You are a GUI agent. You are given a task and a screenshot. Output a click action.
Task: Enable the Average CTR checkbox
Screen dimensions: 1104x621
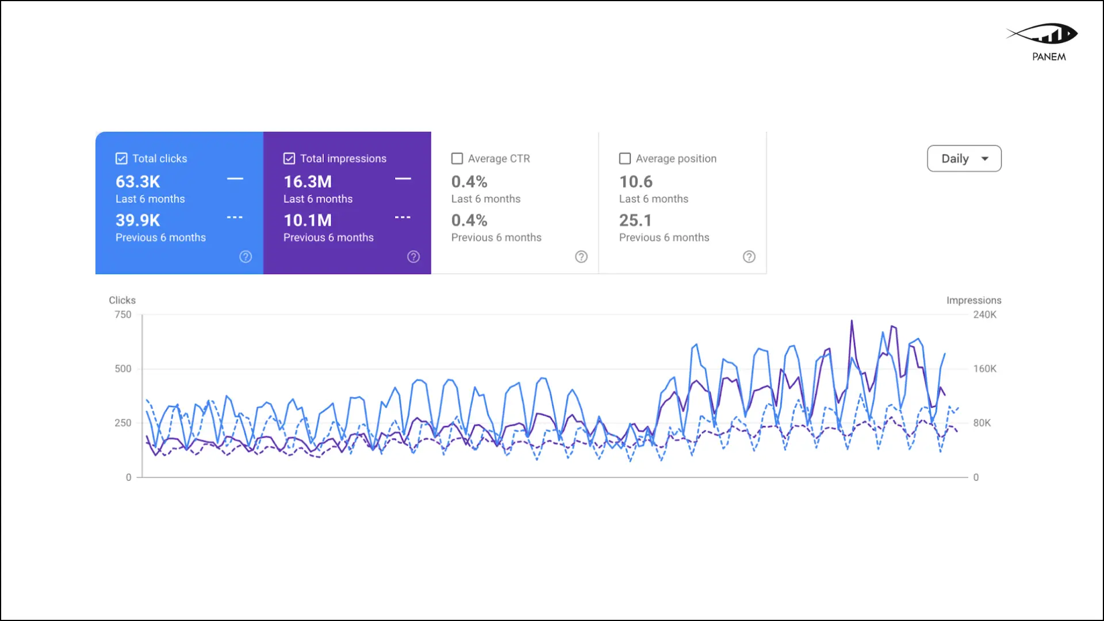(457, 159)
